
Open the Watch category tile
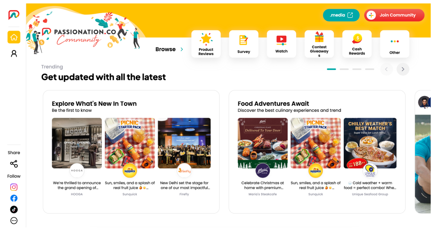click(x=281, y=44)
